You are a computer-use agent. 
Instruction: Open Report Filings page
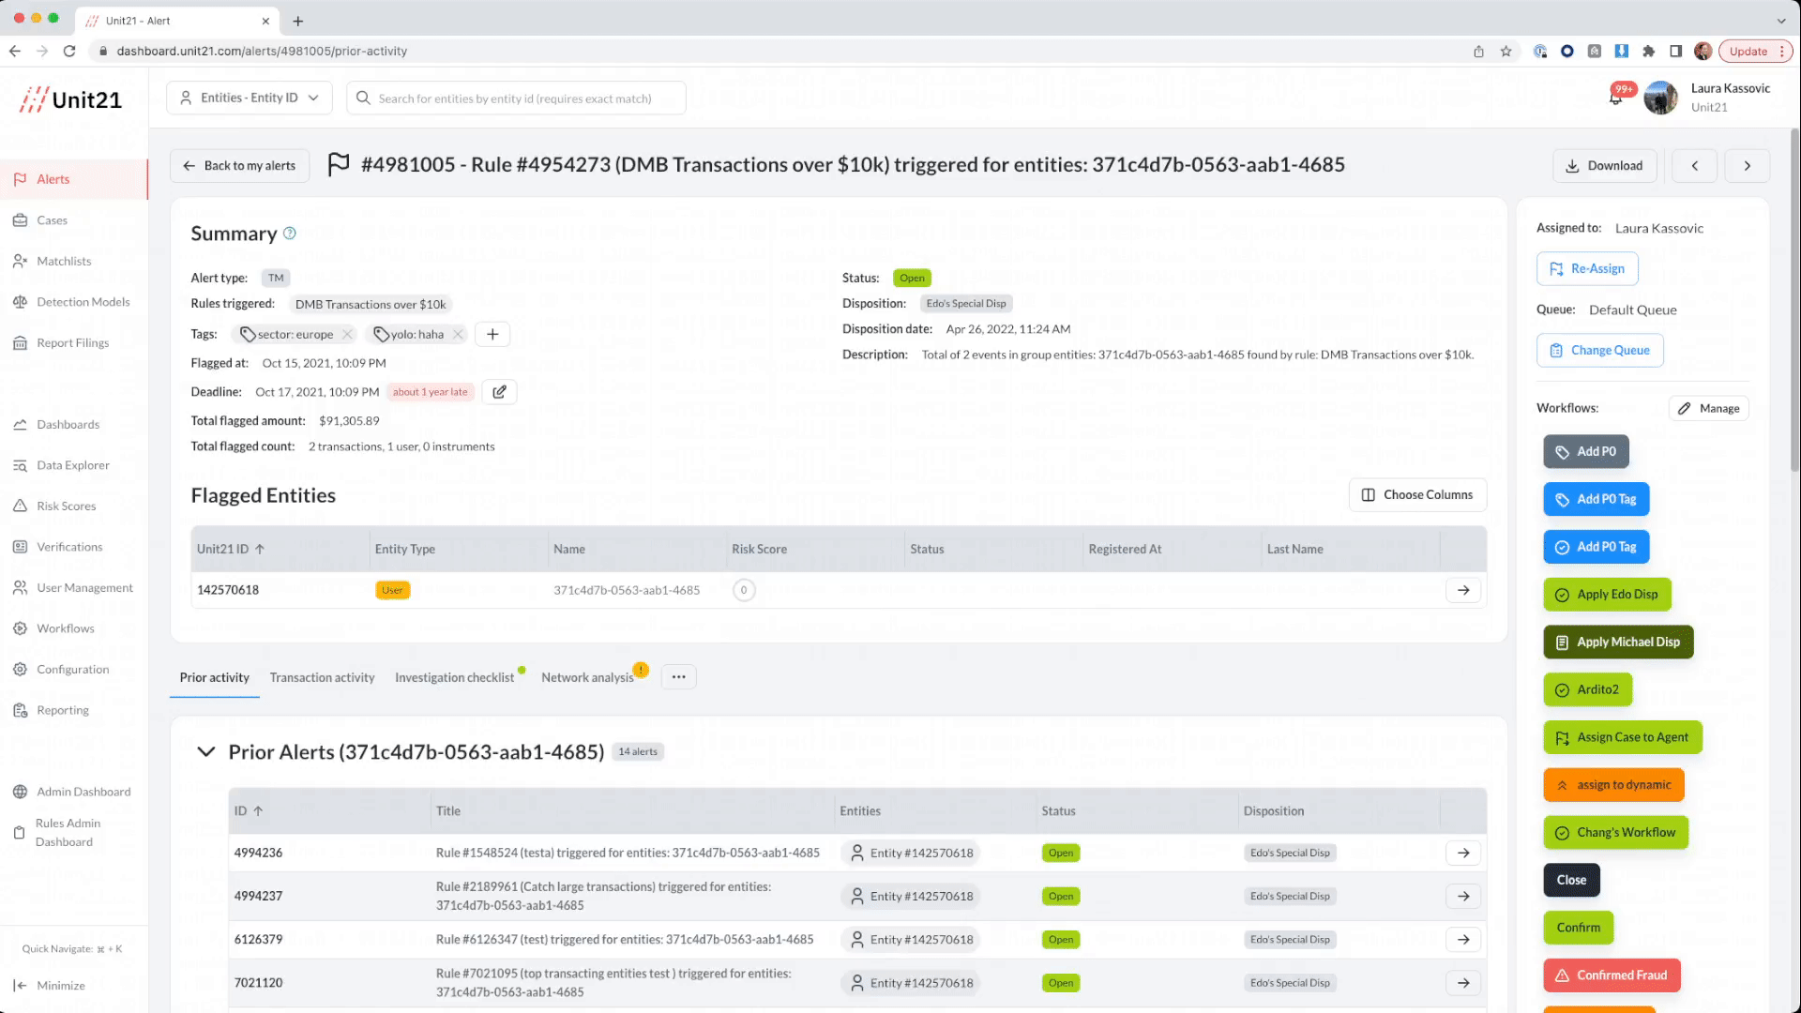click(x=74, y=343)
